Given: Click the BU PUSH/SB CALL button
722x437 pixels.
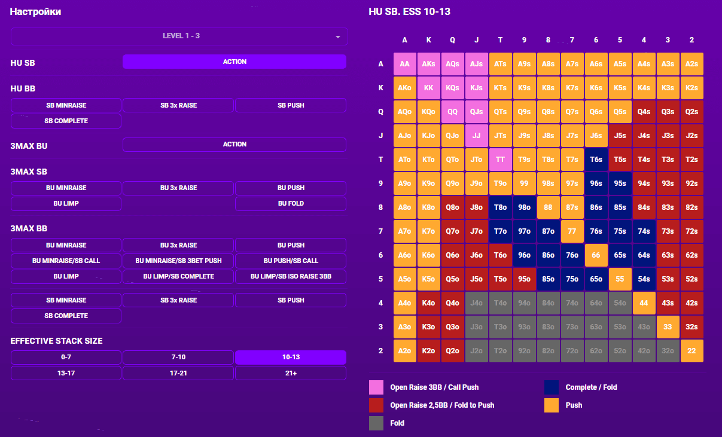Looking at the screenshot, I should coord(291,261).
